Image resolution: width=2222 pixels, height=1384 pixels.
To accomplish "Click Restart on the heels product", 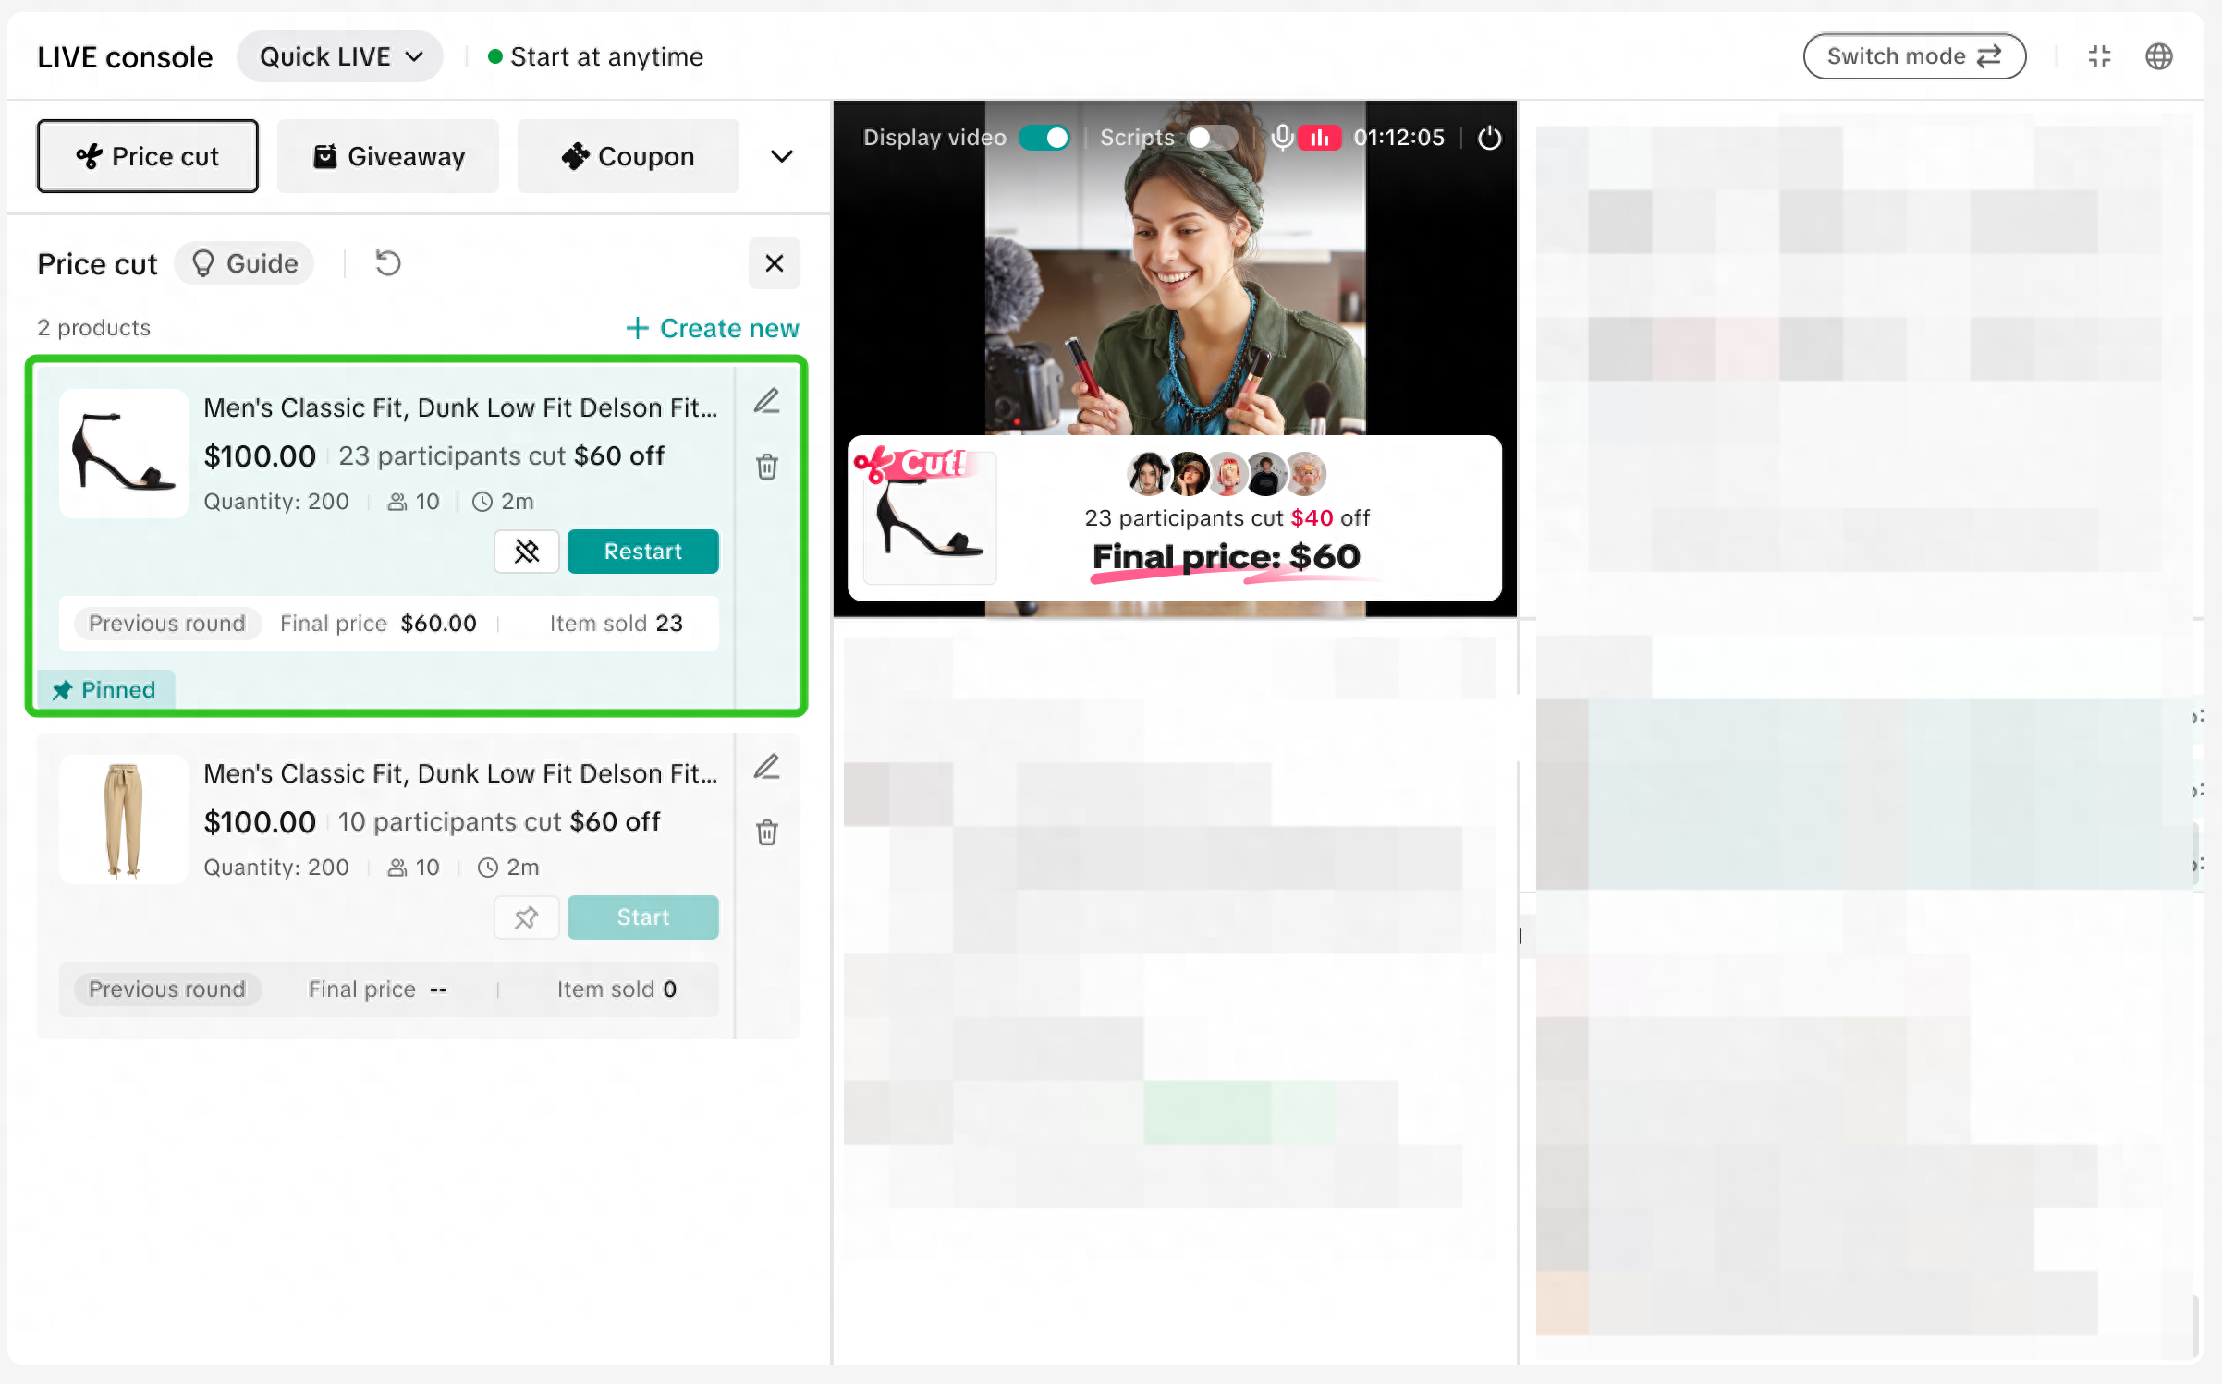I will click(x=643, y=552).
